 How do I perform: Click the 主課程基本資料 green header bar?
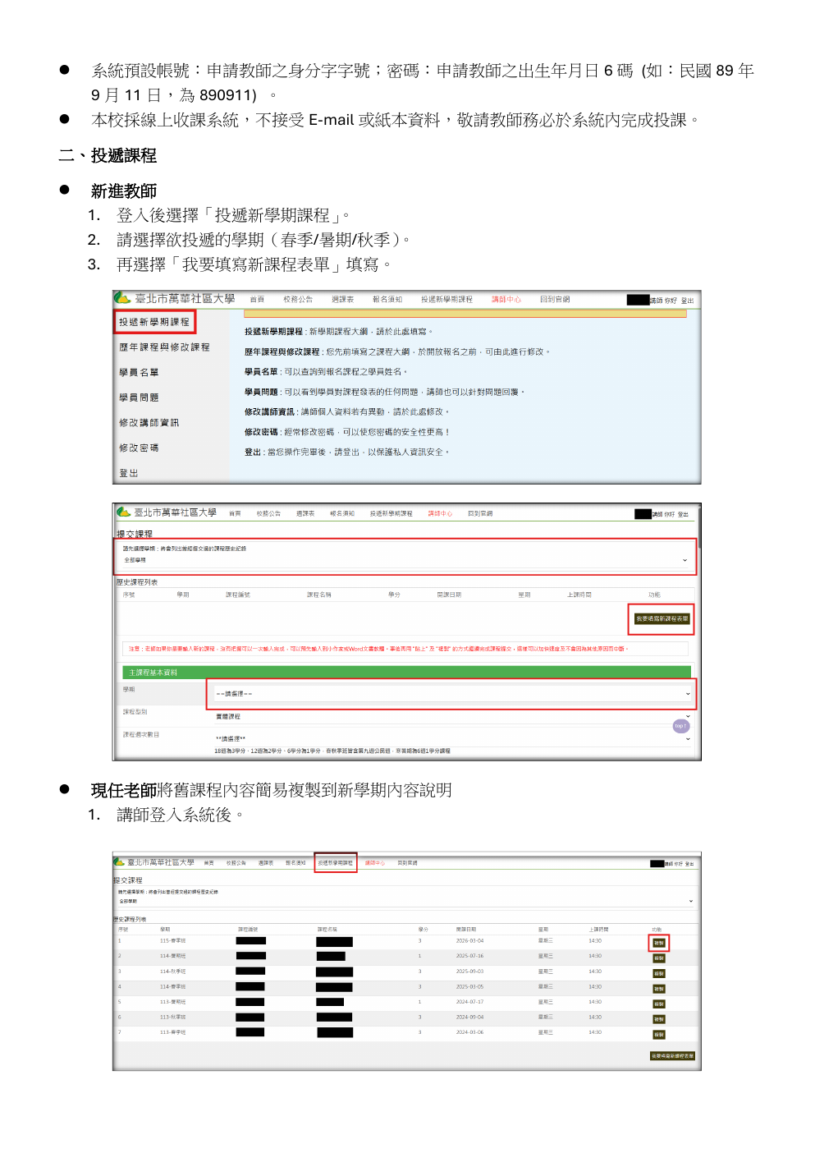[406, 672]
